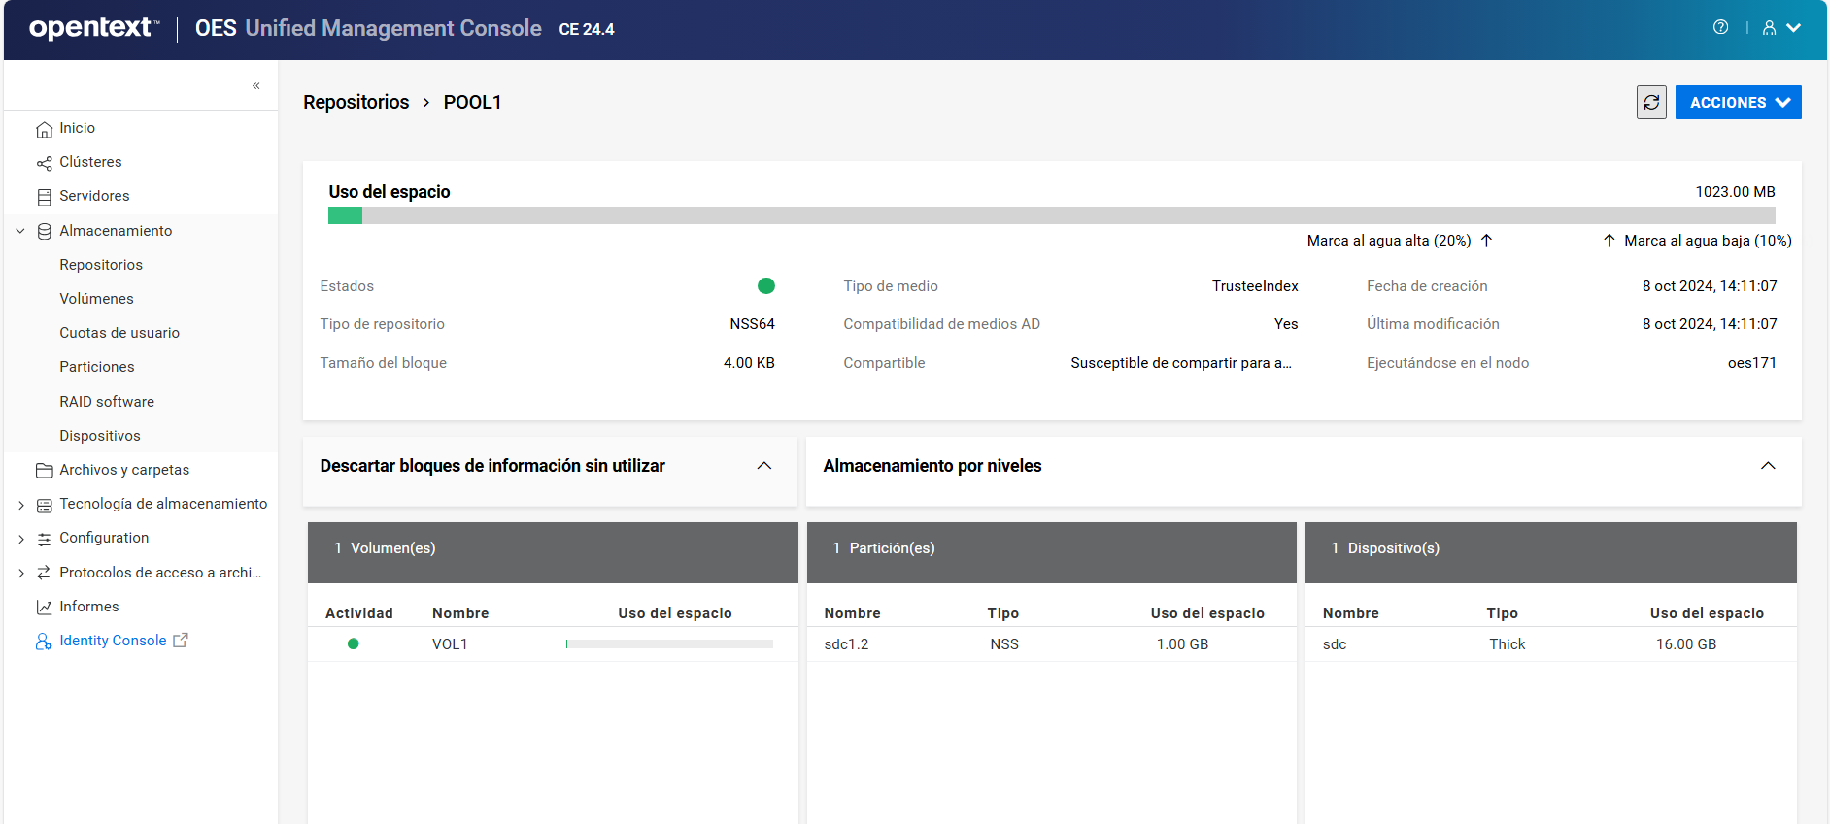Open the help question mark icon
The width and height of the screenshot is (1830, 824).
click(1720, 28)
